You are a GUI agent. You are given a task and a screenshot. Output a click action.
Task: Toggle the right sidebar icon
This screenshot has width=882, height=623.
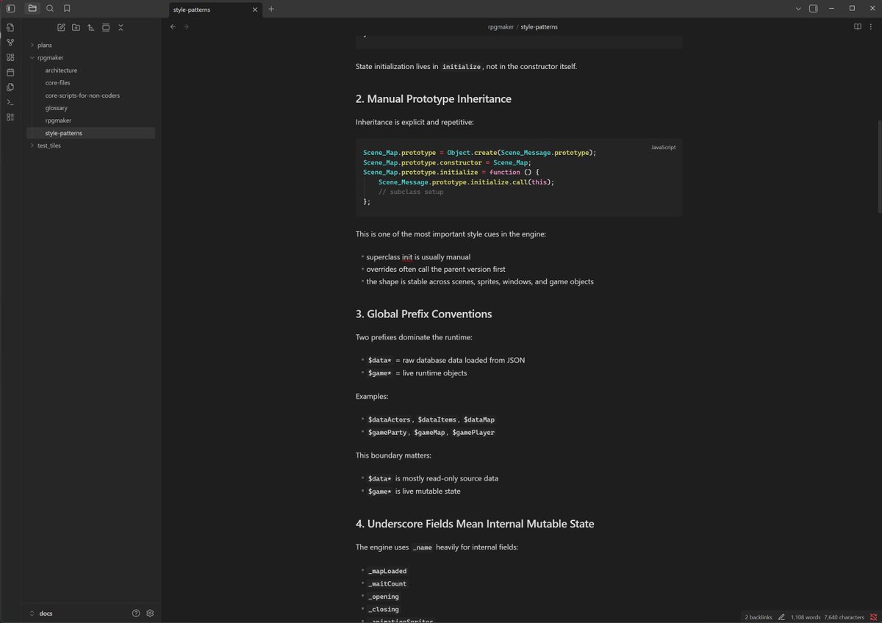pos(814,9)
